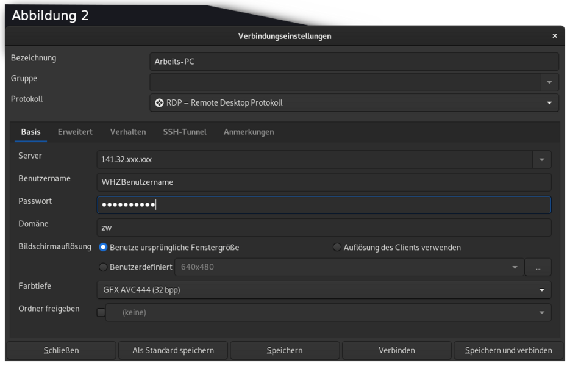Click the Speichern button
Viewport: 570px width, 366px height.
pos(285,350)
